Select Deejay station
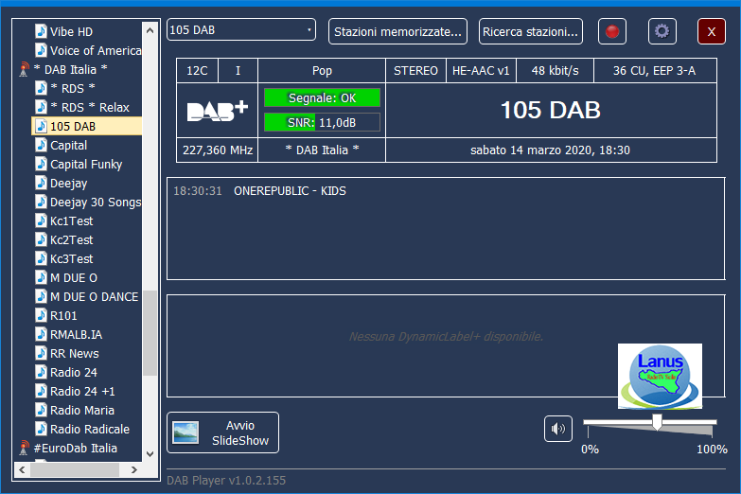The height and width of the screenshot is (494, 741). click(68, 183)
